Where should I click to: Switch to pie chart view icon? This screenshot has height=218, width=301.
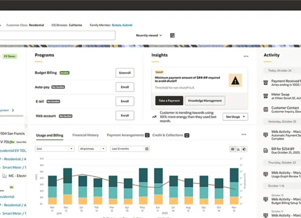coord(244,149)
